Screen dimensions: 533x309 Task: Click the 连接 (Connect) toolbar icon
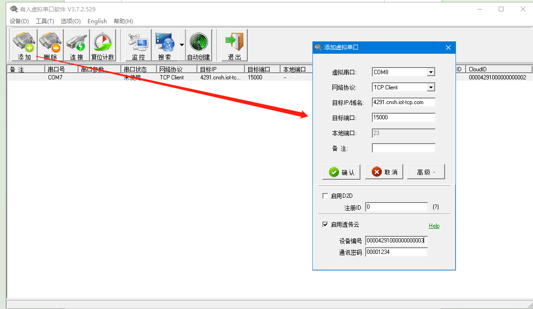point(77,45)
